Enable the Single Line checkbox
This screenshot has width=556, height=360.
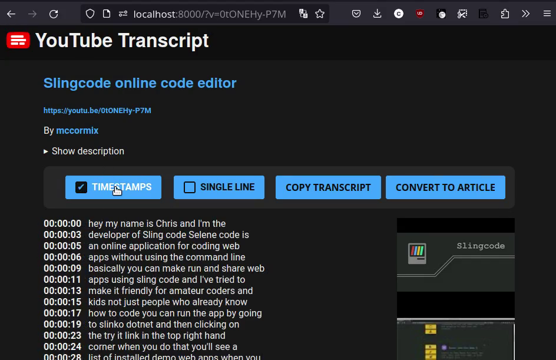[189, 187]
